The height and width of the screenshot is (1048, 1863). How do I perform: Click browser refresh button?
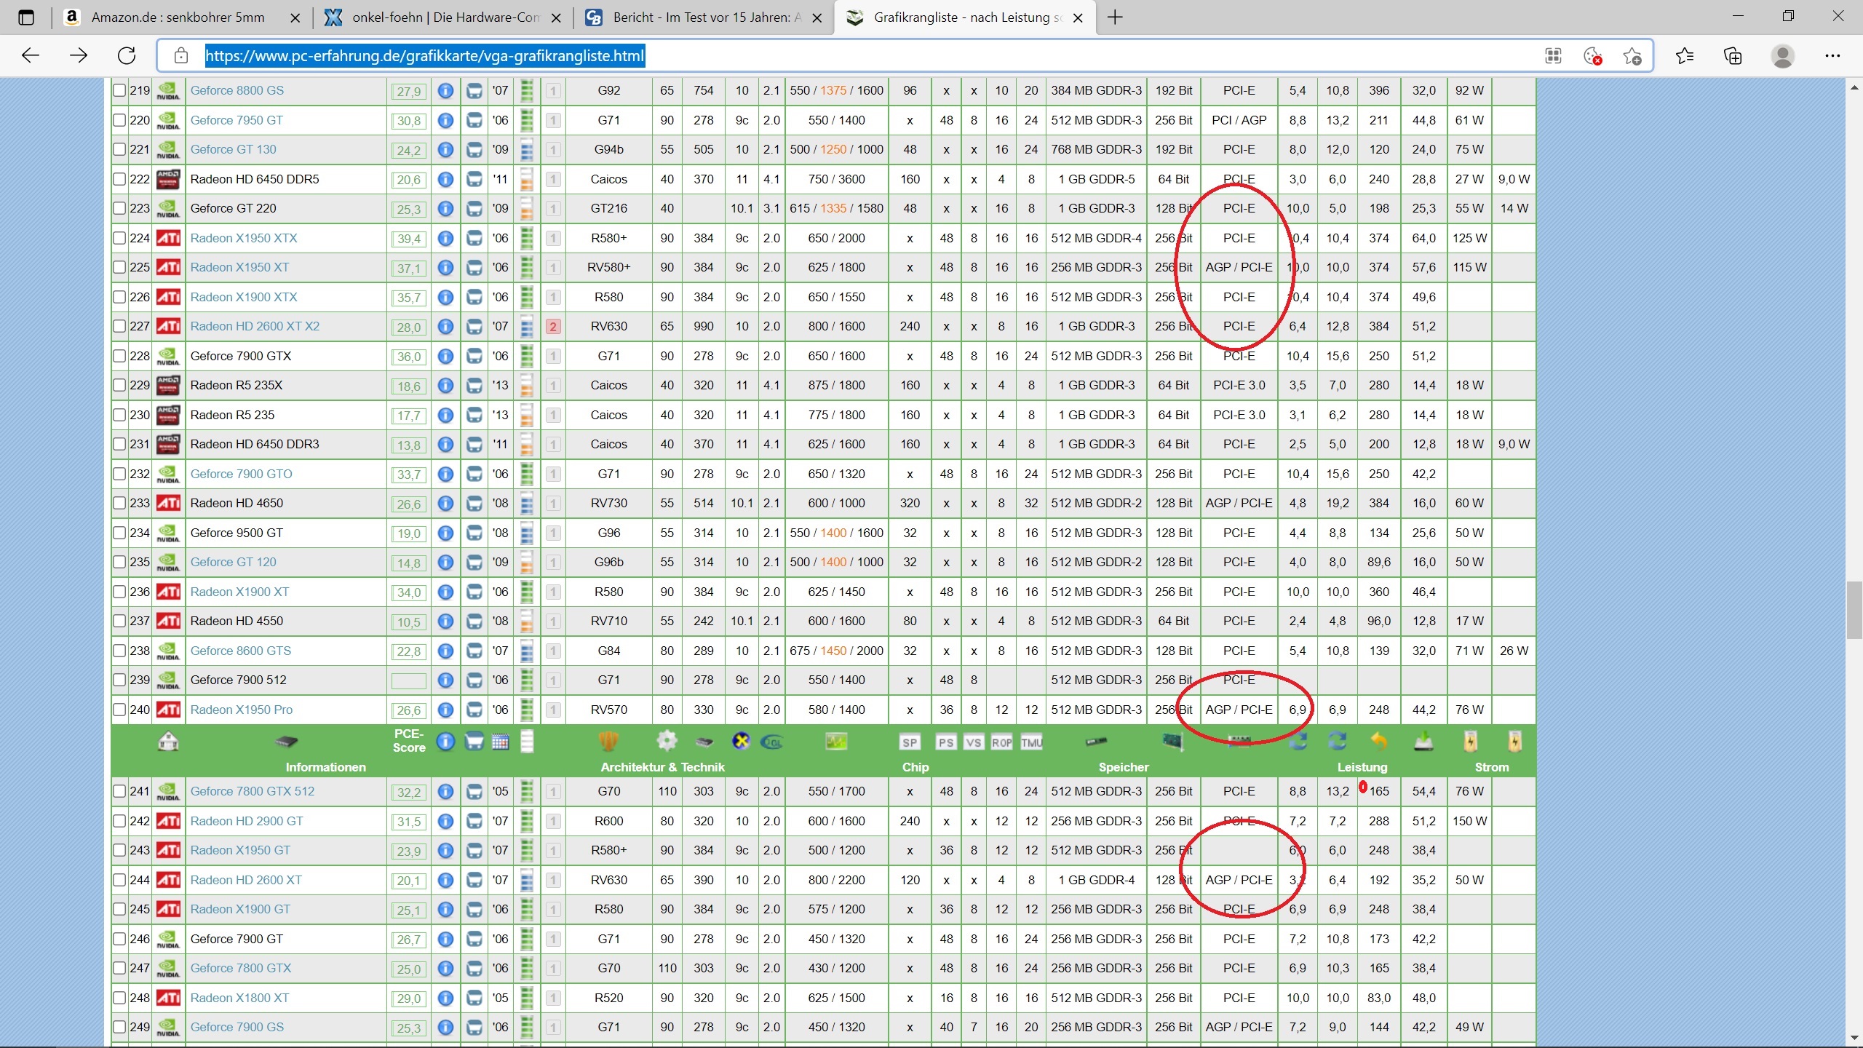[x=127, y=56]
